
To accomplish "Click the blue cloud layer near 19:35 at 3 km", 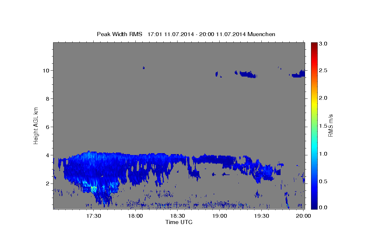I will 268,172.
